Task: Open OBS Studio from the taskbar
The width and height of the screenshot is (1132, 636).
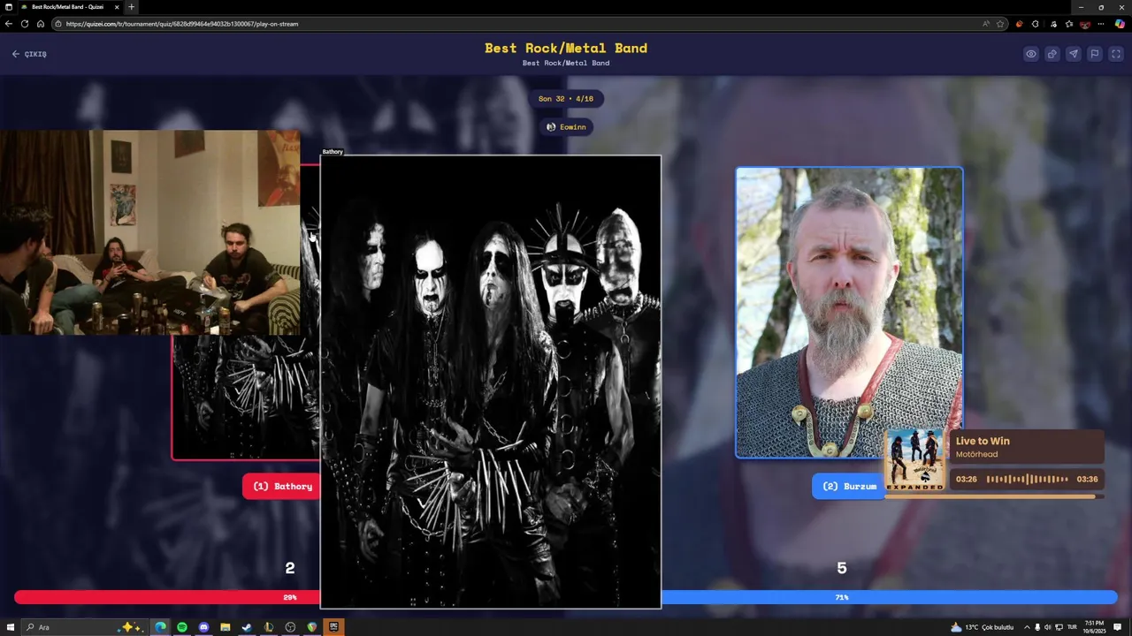Action: [290, 627]
